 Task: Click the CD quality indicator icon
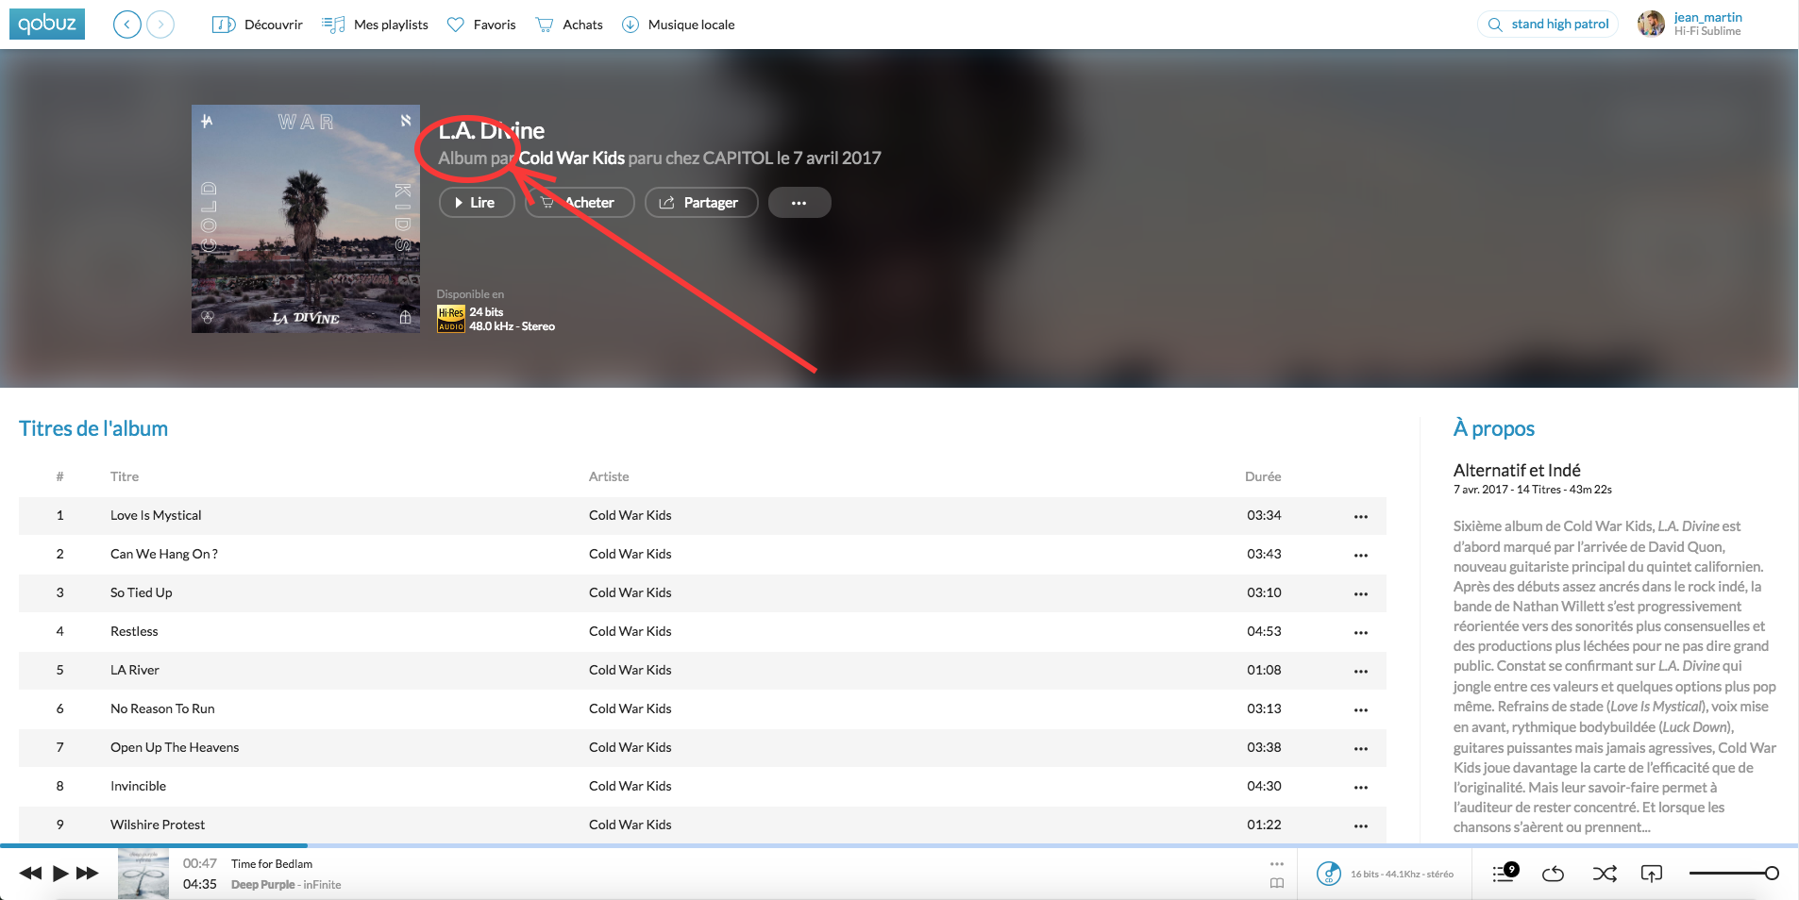click(x=1329, y=874)
